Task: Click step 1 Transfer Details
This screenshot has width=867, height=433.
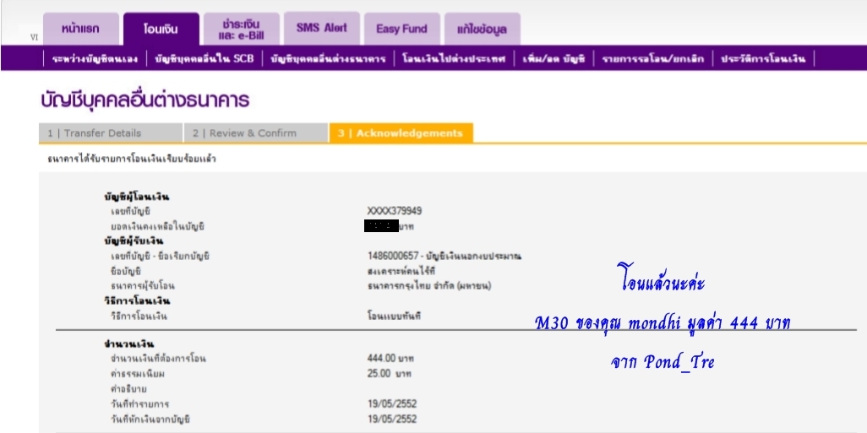Action: [111, 133]
